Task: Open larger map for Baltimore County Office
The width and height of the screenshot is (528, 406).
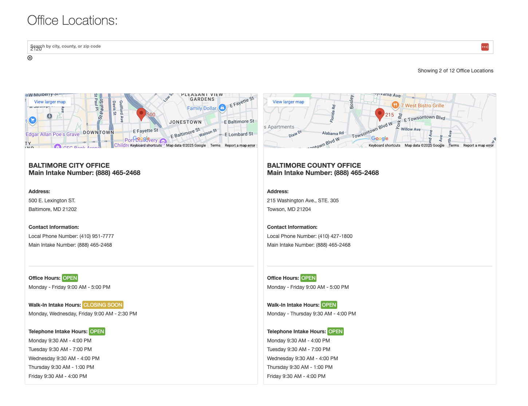Action: coord(288,102)
